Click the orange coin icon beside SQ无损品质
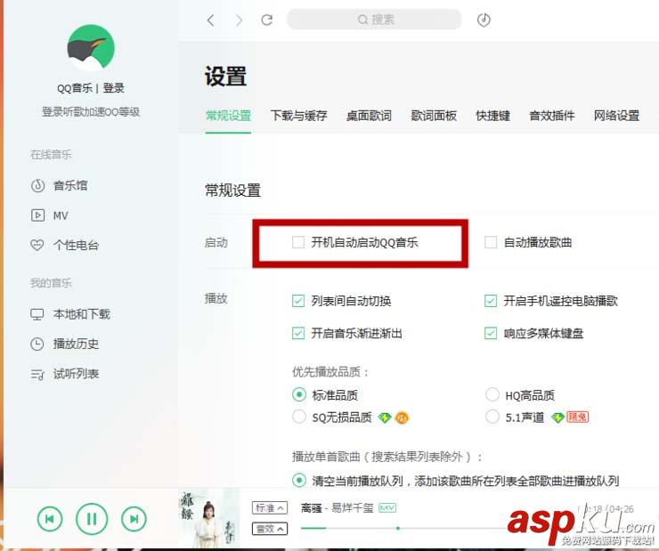 point(402,417)
